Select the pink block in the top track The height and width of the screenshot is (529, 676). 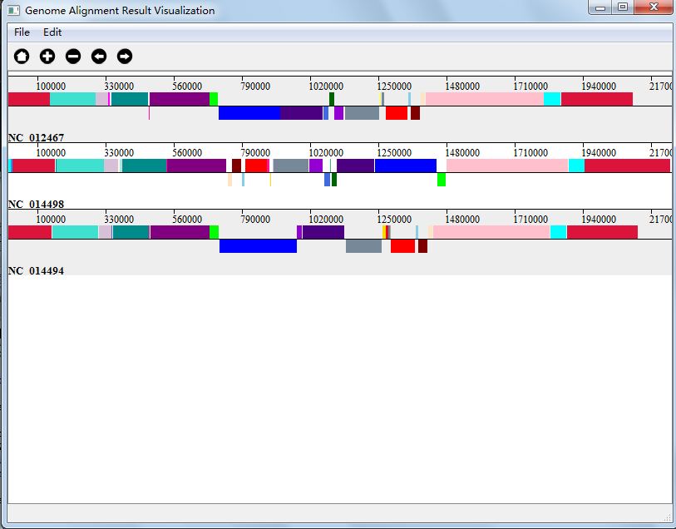[485, 99]
